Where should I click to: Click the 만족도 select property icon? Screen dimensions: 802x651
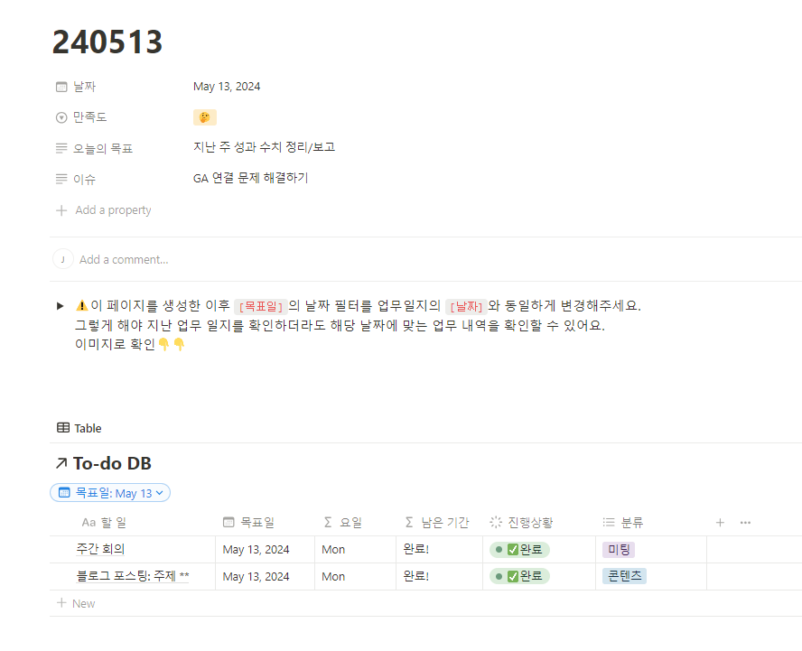(x=61, y=117)
